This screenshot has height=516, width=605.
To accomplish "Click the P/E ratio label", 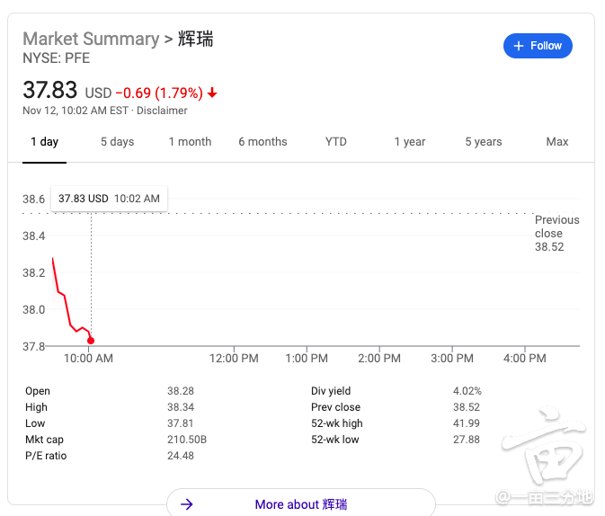I will click(x=46, y=456).
